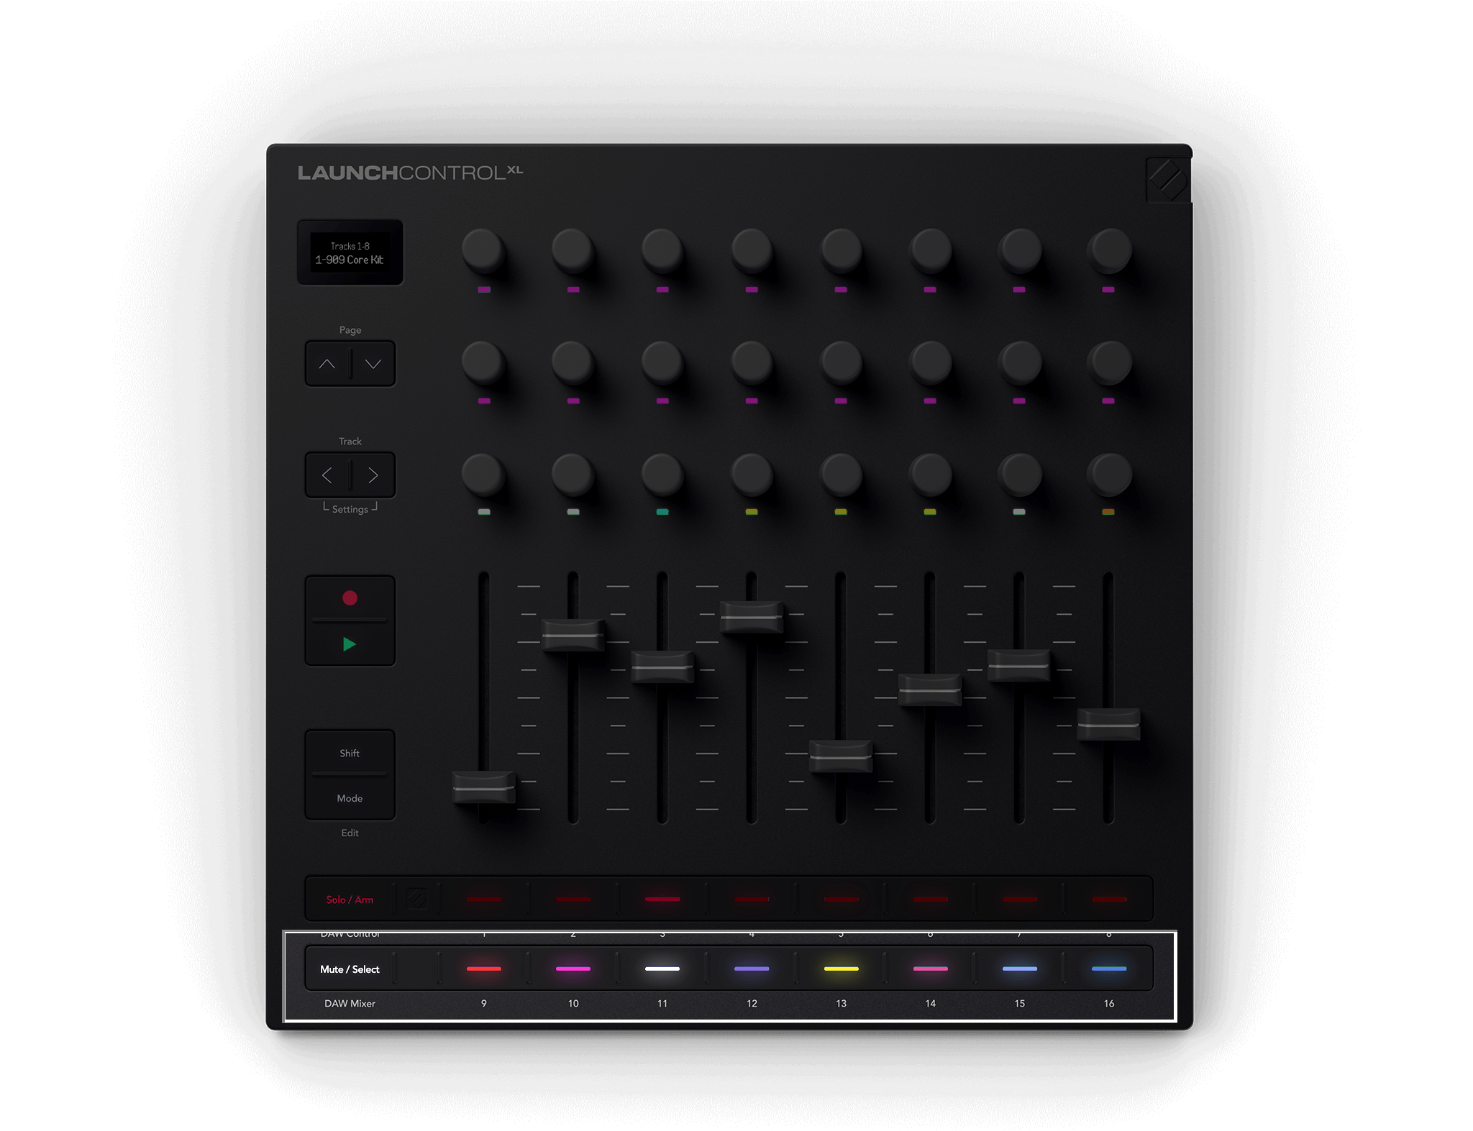This screenshot has width=1473, height=1131.
Task: Toggle the Solo/Arm row button for channel 4
Action: 752,899
